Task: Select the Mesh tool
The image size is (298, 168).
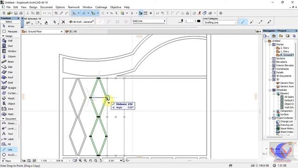Action: [10, 114]
